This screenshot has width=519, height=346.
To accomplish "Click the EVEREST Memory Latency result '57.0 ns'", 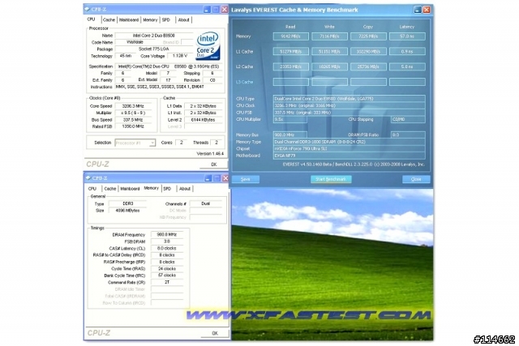I will point(407,36).
